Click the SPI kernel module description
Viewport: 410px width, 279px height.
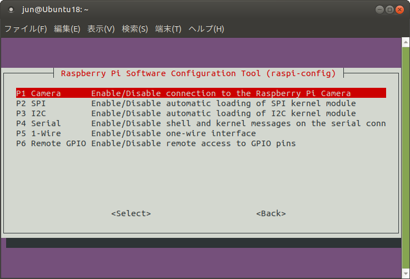coord(223,103)
